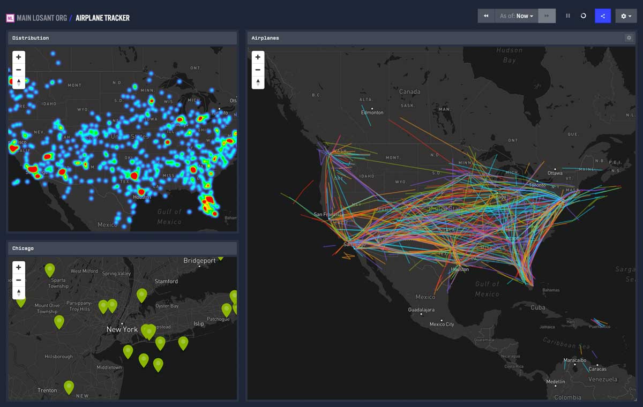Open the Airplanes block settings gear
The width and height of the screenshot is (643, 407).
(x=630, y=37)
